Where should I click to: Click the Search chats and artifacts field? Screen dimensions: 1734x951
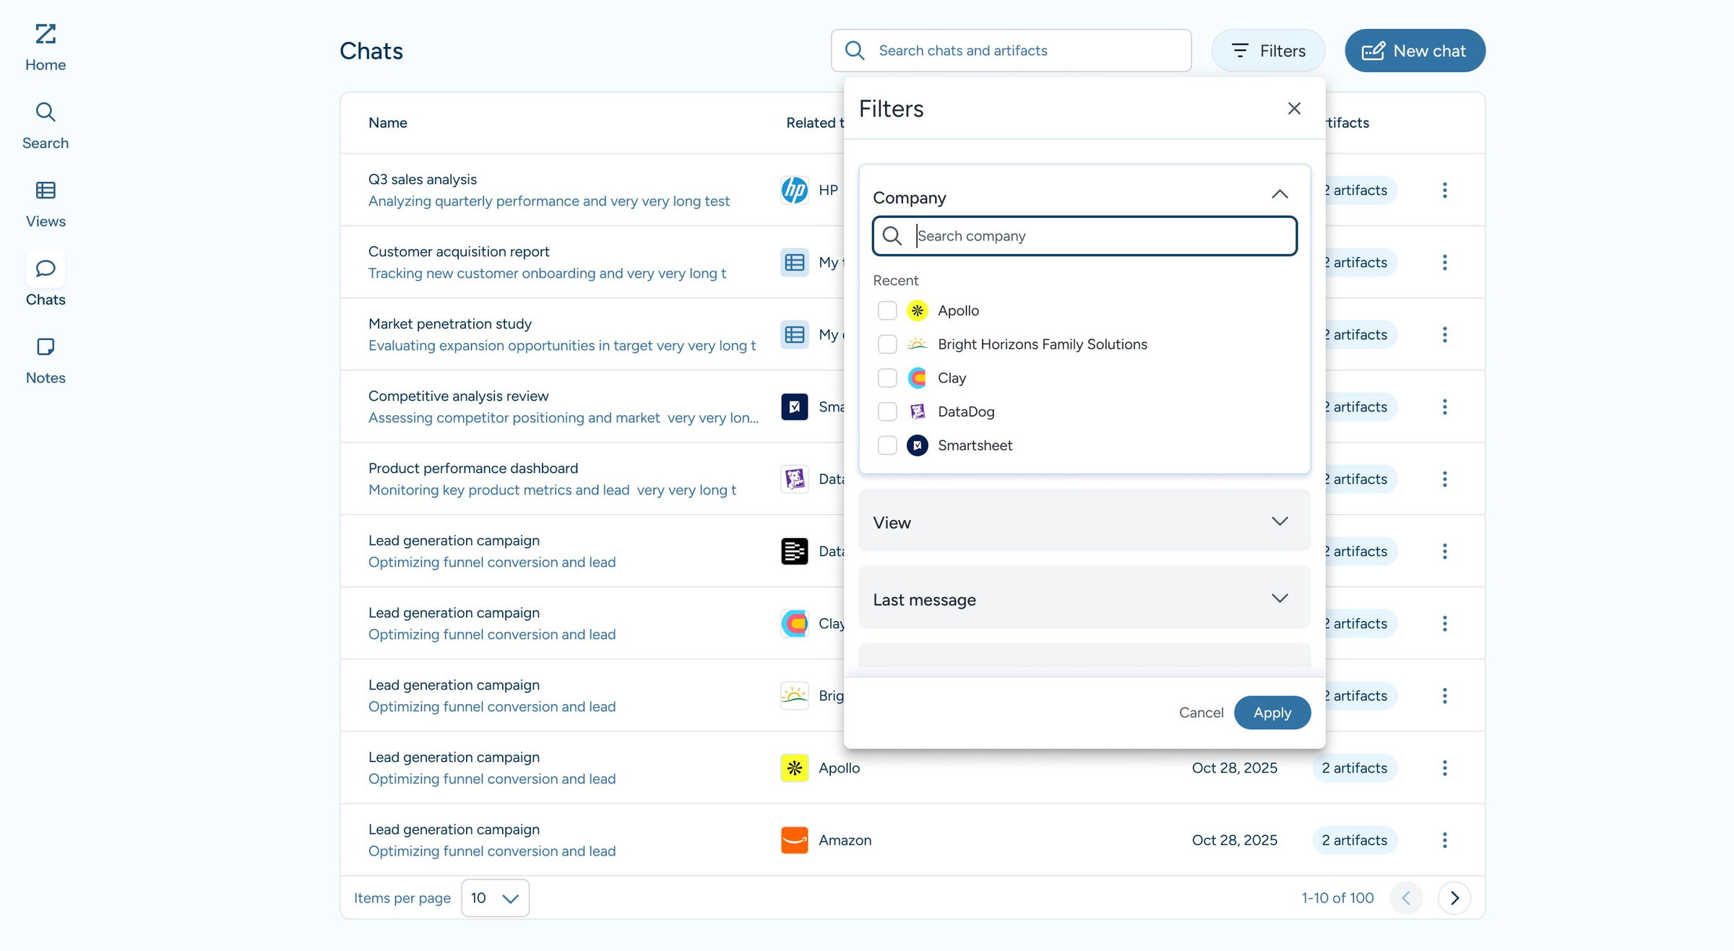click(x=1011, y=51)
